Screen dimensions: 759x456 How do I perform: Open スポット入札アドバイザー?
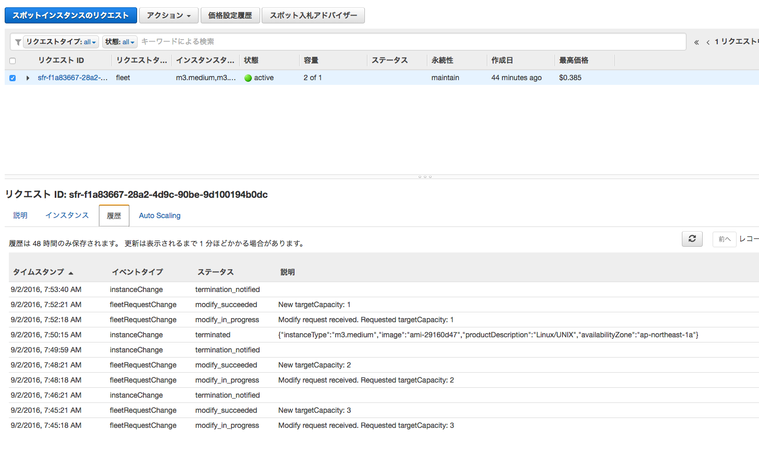313,16
